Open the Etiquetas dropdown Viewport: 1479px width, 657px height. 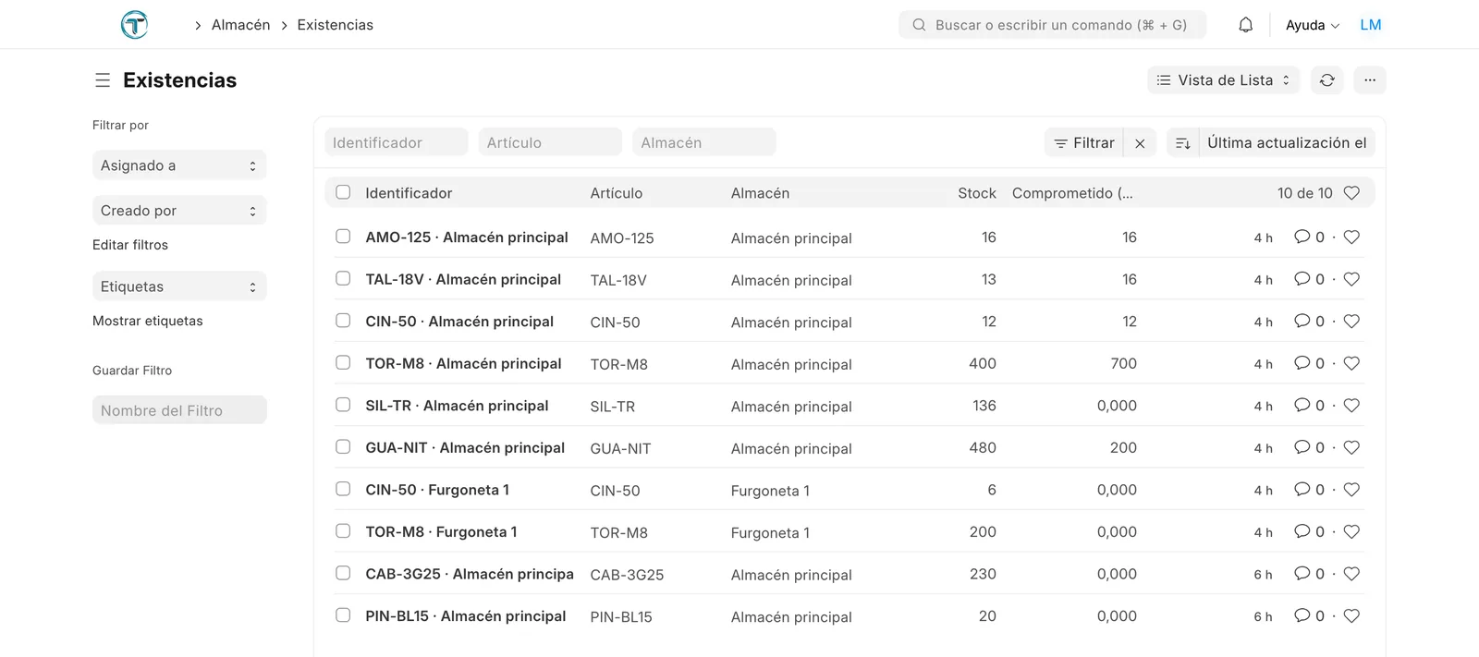(179, 286)
